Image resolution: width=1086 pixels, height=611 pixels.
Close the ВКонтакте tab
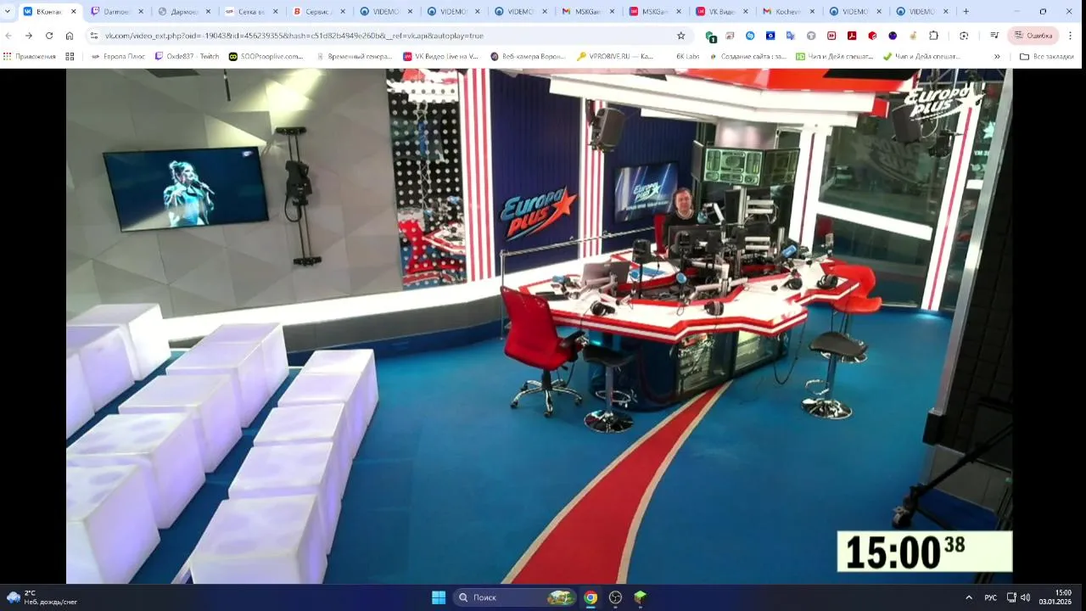[74, 12]
